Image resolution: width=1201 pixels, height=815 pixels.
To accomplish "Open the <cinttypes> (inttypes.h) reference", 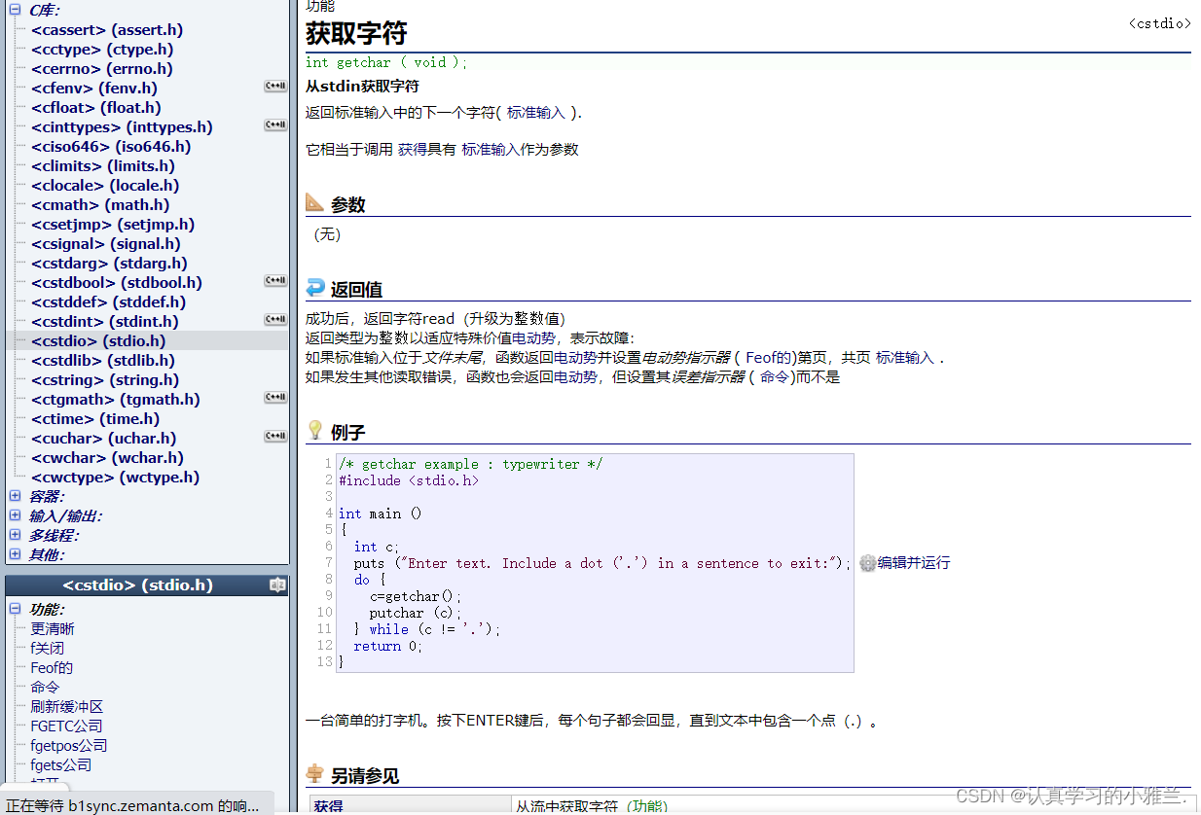I will (122, 127).
